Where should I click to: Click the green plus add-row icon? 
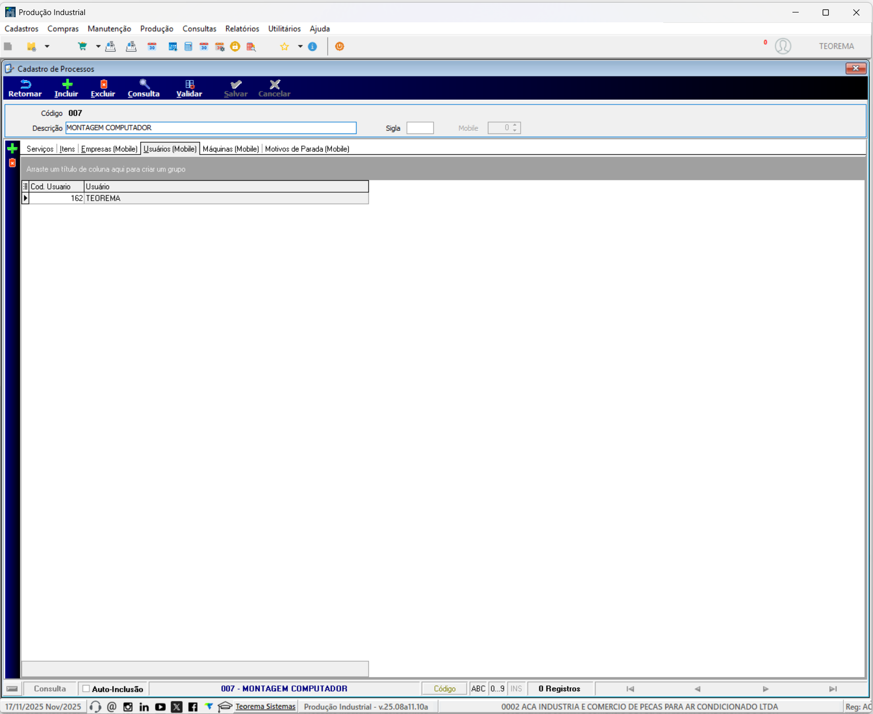pos(12,149)
